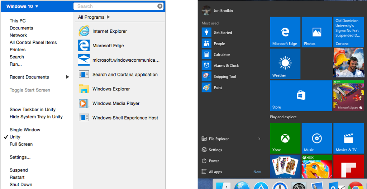Launch Windows Media Player icon

[84, 103]
